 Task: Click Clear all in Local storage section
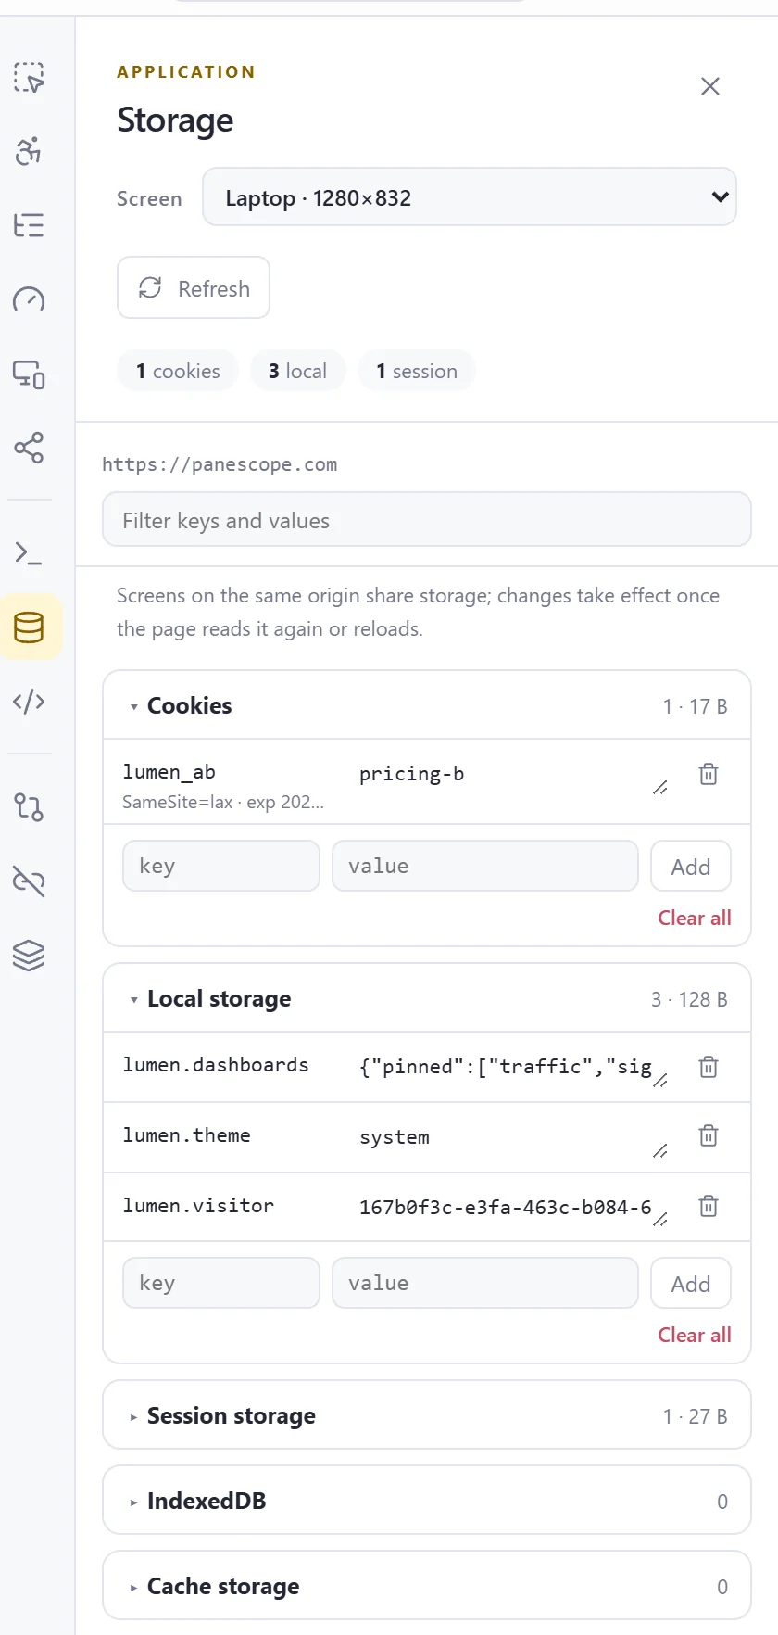coord(695,1335)
